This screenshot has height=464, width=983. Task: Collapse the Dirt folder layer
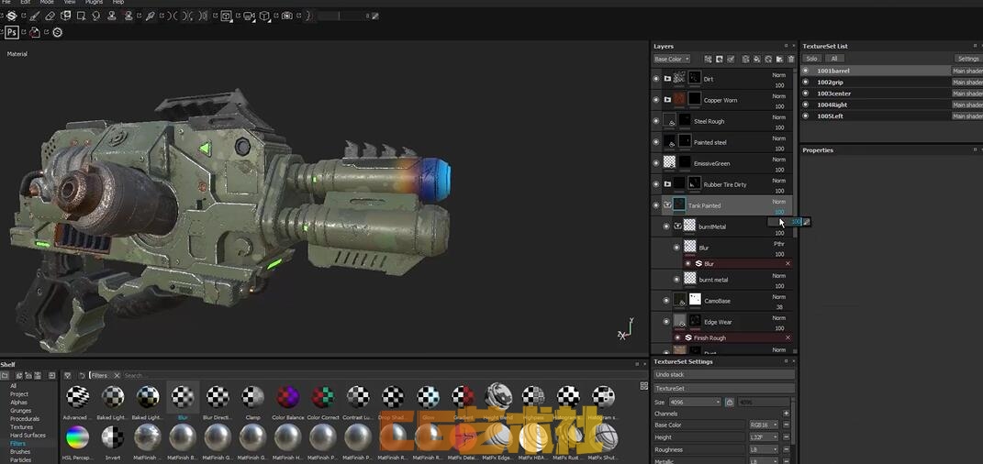667,79
